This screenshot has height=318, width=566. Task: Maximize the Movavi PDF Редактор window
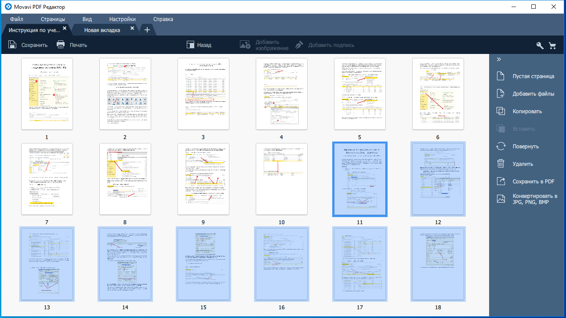pos(533,7)
